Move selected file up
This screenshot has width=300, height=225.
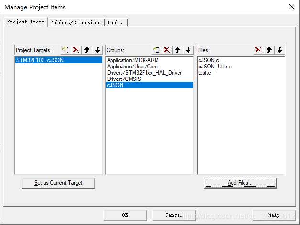pos(269,50)
